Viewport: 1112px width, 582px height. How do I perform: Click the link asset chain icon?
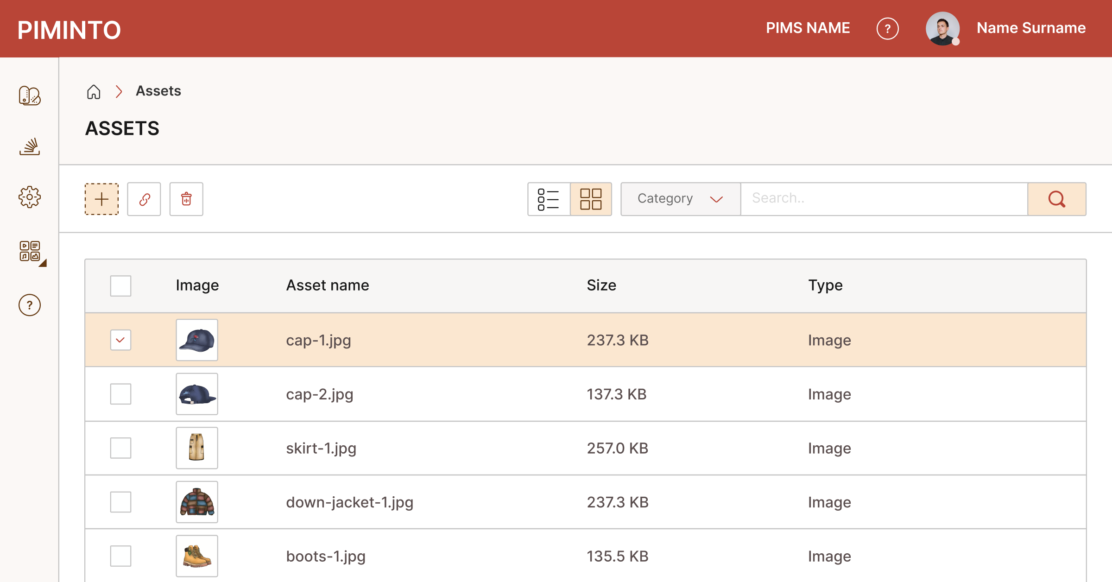pos(144,199)
